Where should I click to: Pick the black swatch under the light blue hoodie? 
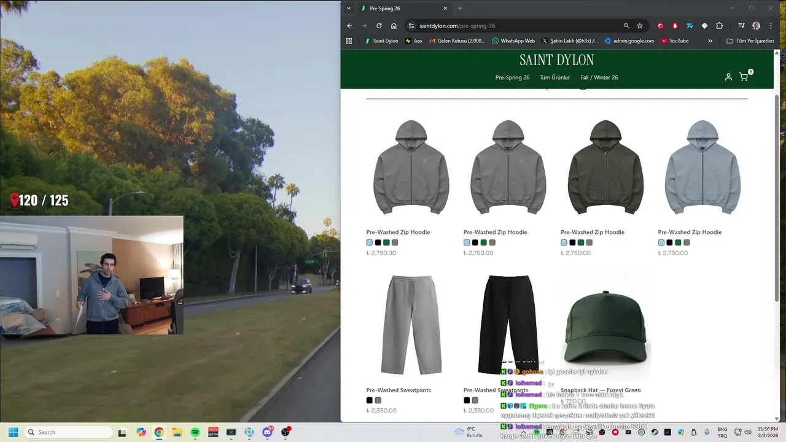(x=669, y=242)
